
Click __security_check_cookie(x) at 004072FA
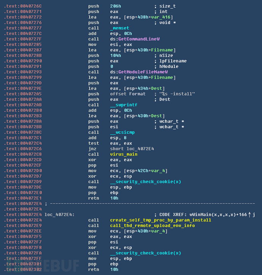pos(145,253)
